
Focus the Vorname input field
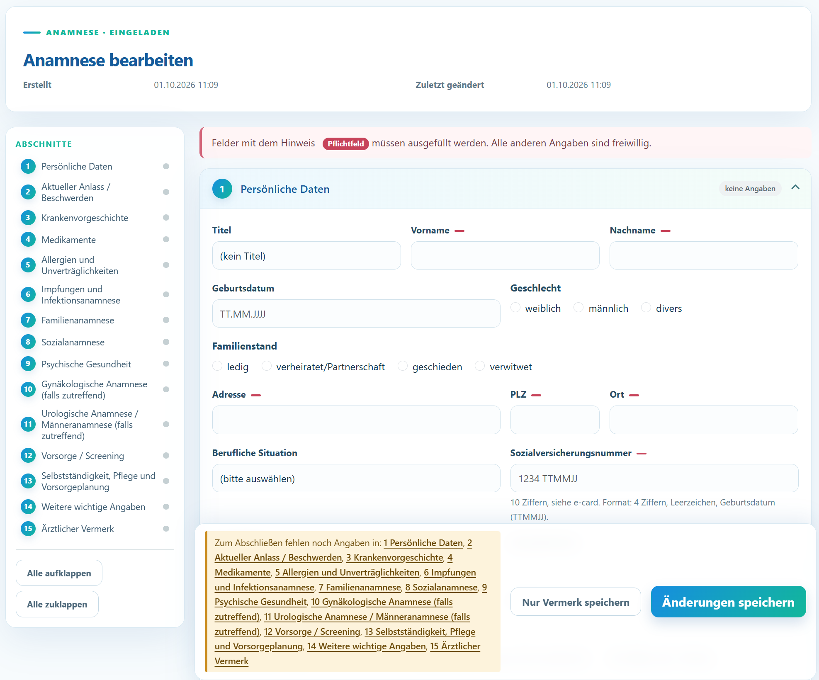pos(505,256)
